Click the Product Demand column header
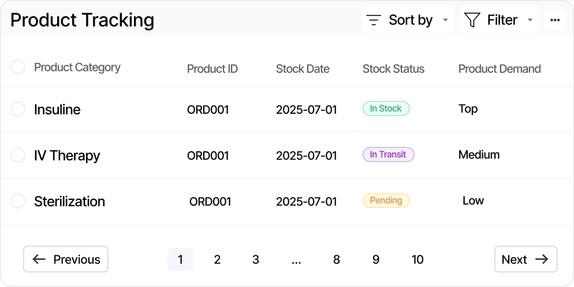The image size is (574, 287). pos(500,69)
